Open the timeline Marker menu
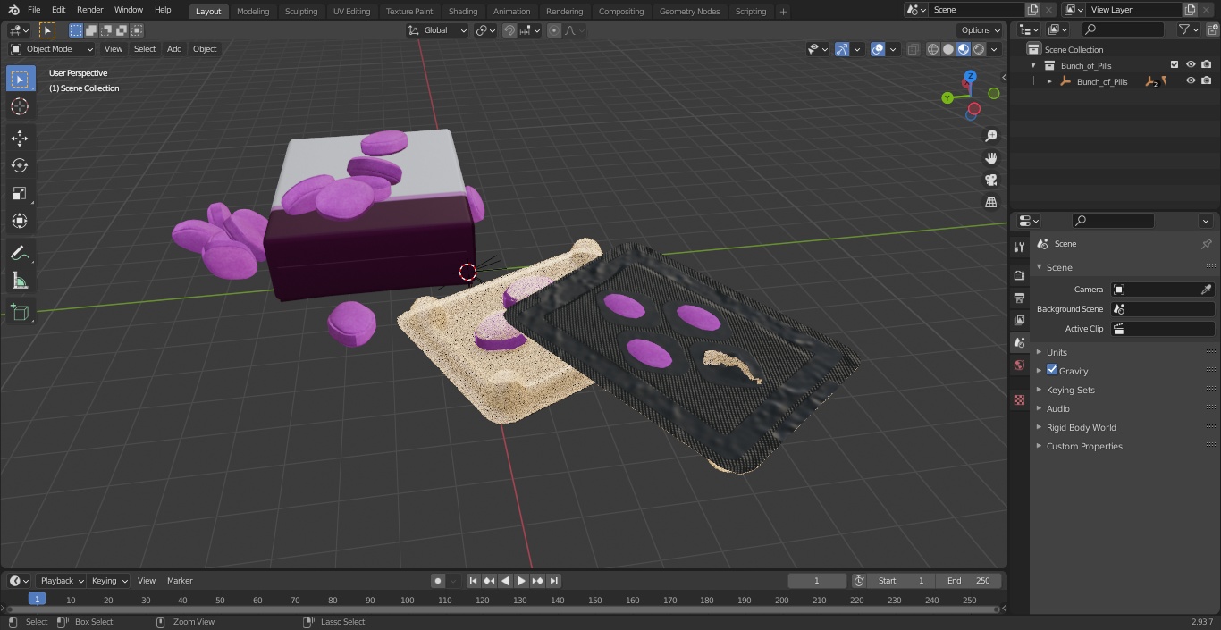The image size is (1221, 630). click(180, 581)
